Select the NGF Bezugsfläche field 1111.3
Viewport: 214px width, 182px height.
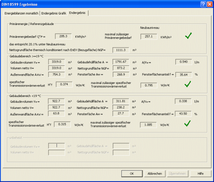pos(121,50)
